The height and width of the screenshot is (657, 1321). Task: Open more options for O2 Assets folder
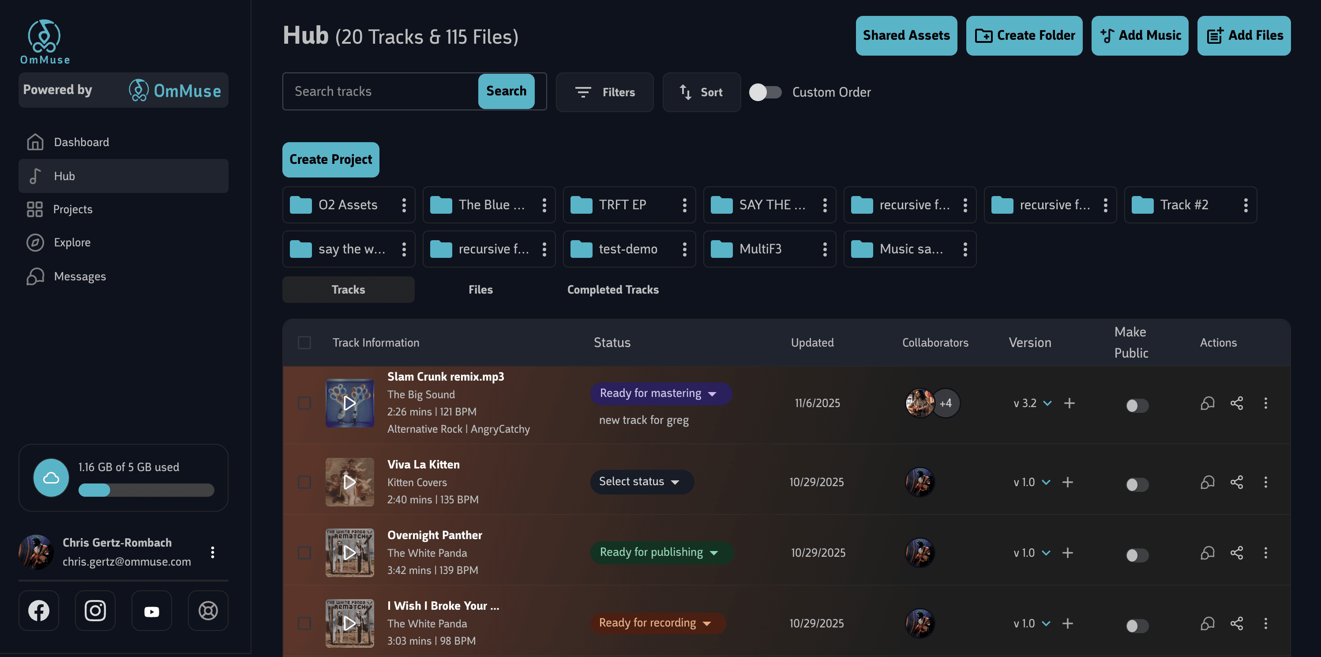click(404, 205)
